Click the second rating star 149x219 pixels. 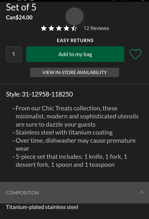(x=51, y=28)
